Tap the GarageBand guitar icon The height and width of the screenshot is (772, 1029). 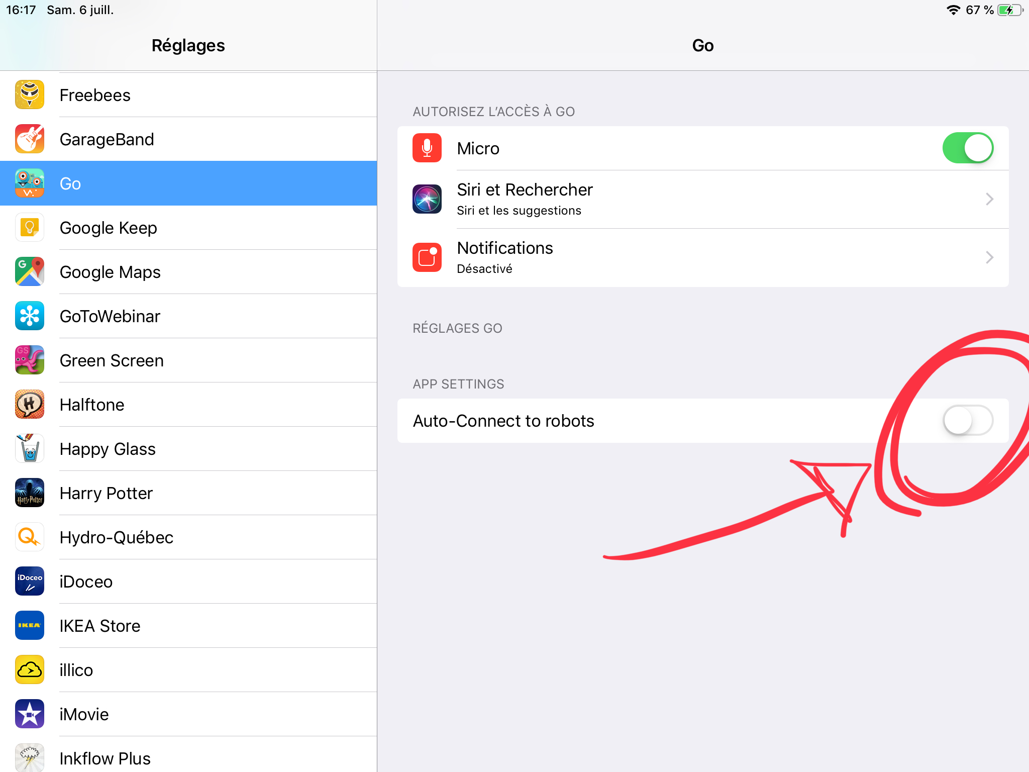pos(30,139)
